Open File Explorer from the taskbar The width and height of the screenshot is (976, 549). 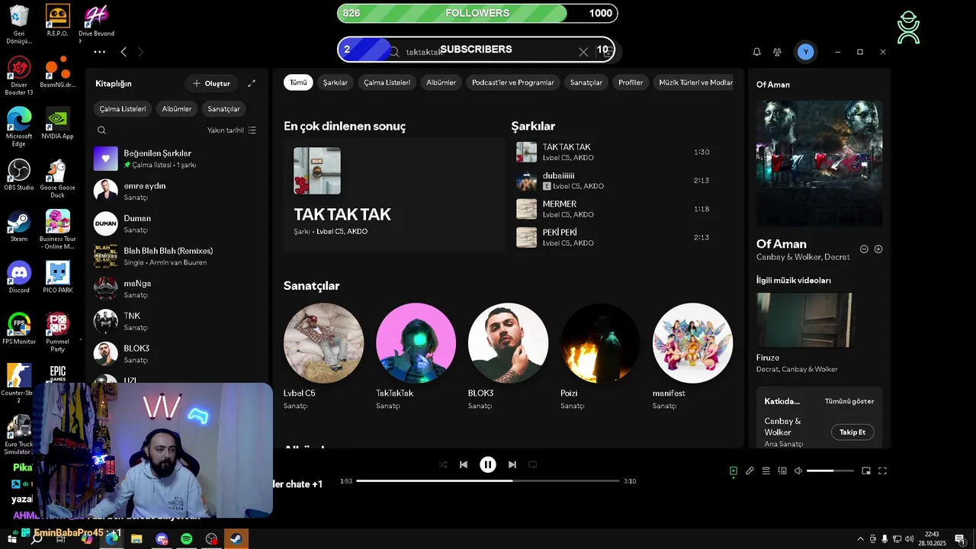coord(136,539)
